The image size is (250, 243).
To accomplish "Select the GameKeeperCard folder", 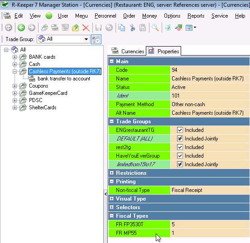I will (48, 93).
